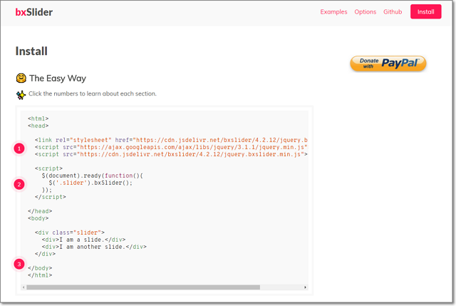Click the scrollbar left arrow
Viewport: 456px width, 306px height.
24,287
